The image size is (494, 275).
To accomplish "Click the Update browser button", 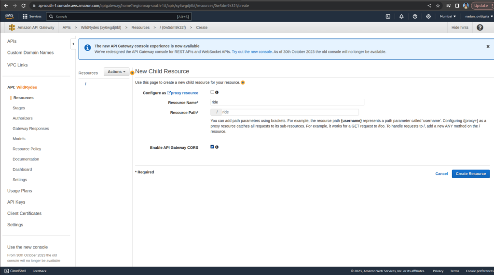I will coord(481,6).
